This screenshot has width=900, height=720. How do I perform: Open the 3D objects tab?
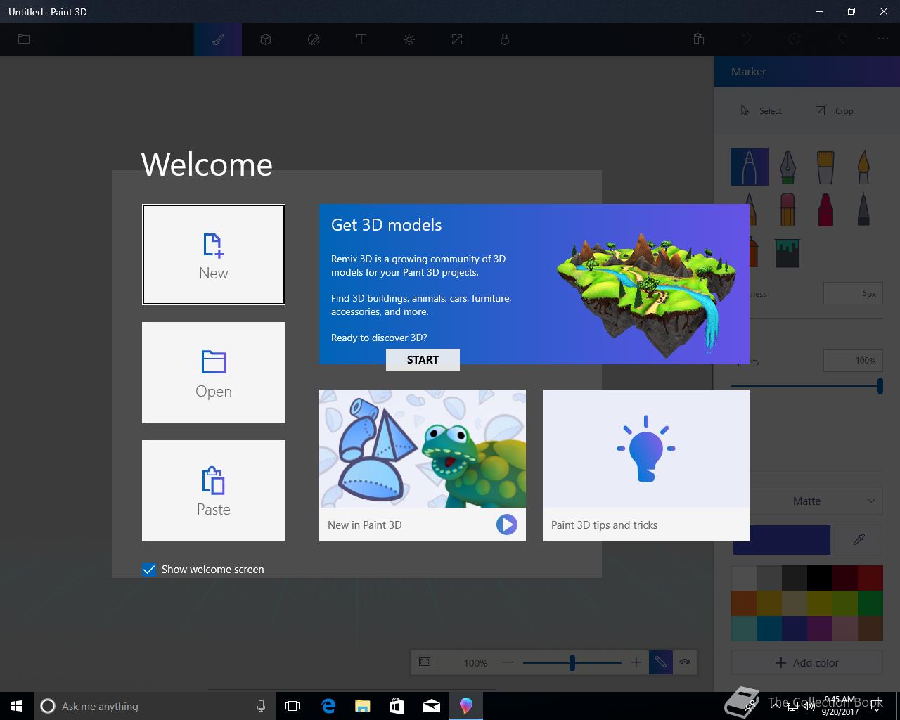tap(266, 39)
